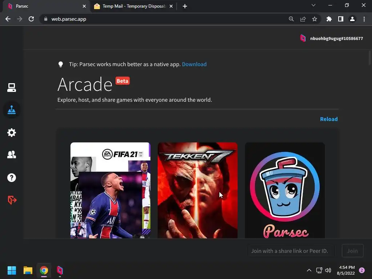Screen dimensions: 372x279
Task: Open the Chrome profile avatar icon
Action: [352, 19]
